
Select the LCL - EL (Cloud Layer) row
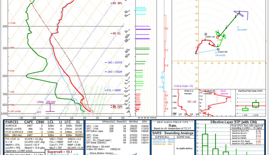point(117,140)
